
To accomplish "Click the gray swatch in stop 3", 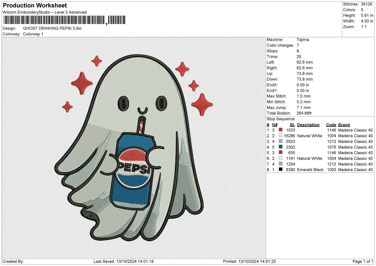I will pos(281,141).
